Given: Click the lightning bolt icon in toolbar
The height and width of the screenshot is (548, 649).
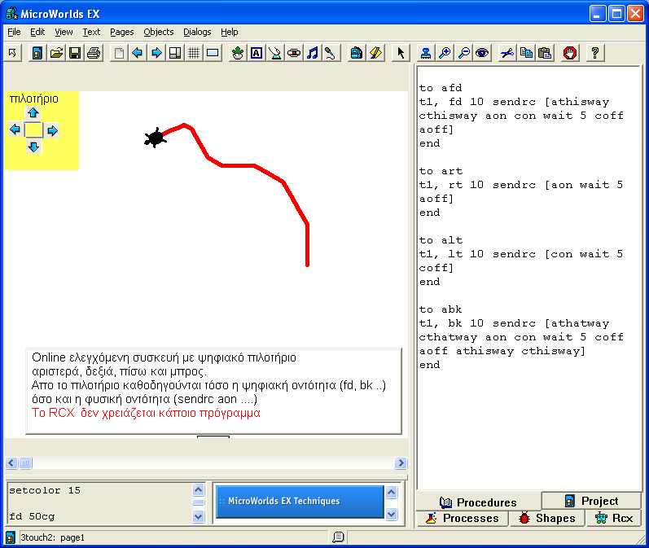Looking at the screenshot, I should pos(375,53).
